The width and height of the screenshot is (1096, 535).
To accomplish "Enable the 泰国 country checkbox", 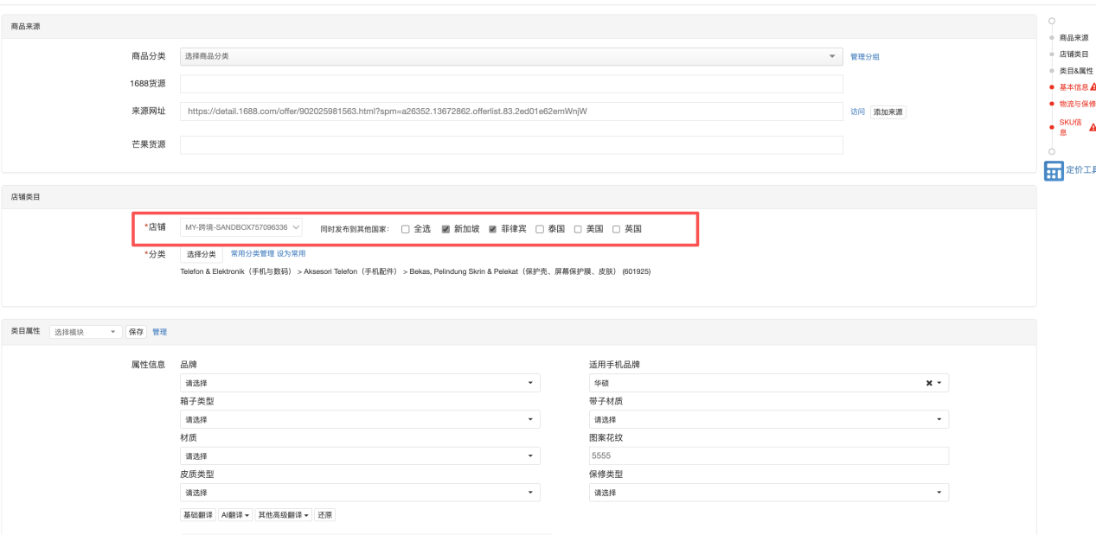I will click(x=540, y=229).
